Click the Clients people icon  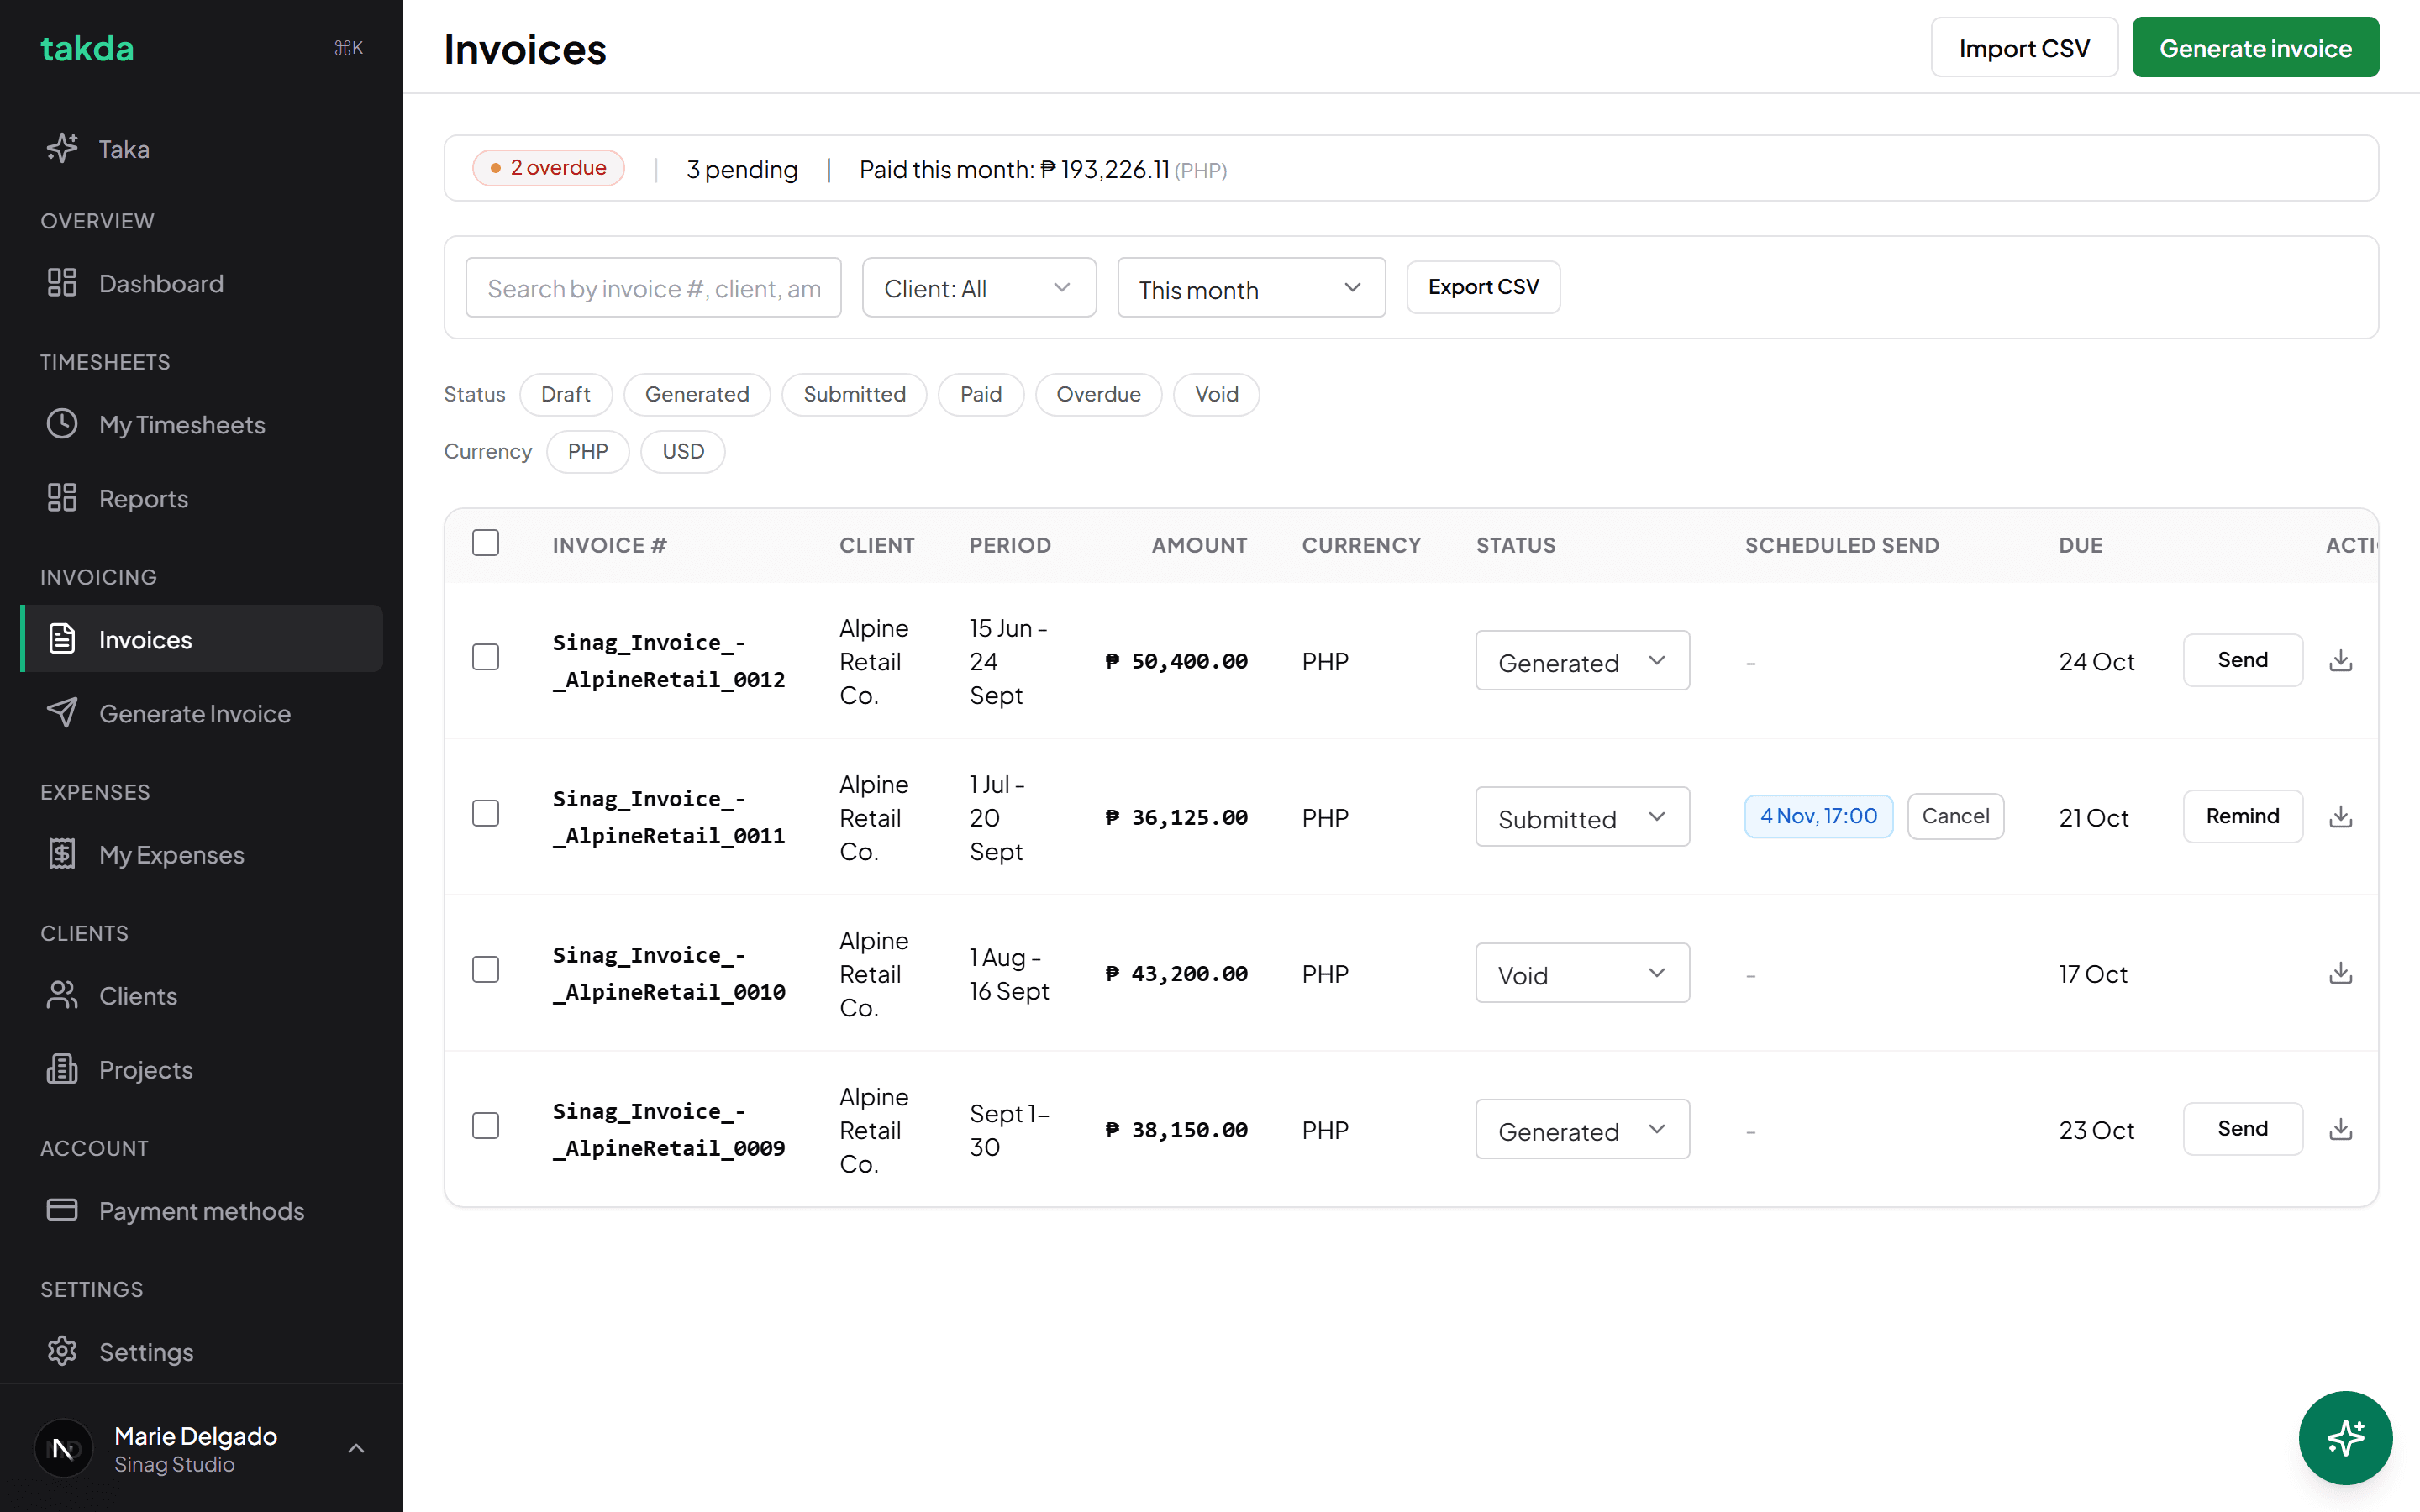coord(62,995)
